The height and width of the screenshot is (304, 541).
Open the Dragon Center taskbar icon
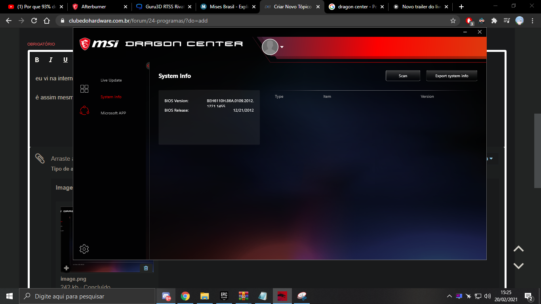[x=282, y=296]
